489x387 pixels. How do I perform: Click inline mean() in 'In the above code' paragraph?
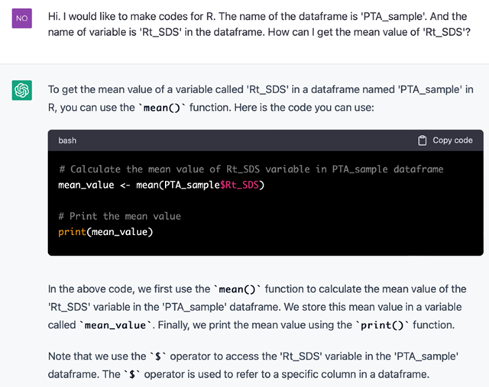[x=240, y=289]
